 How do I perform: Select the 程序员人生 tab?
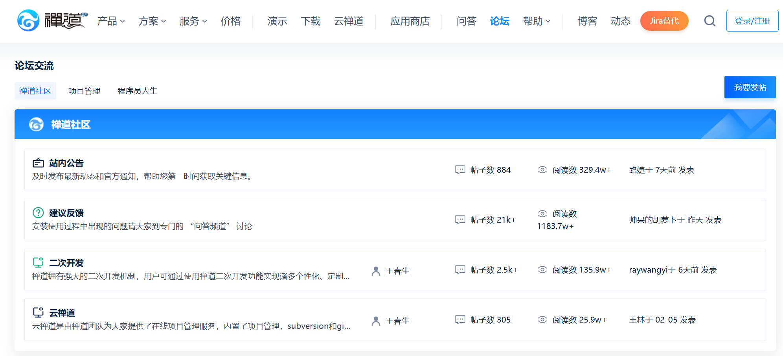click(x=137, y=91)
